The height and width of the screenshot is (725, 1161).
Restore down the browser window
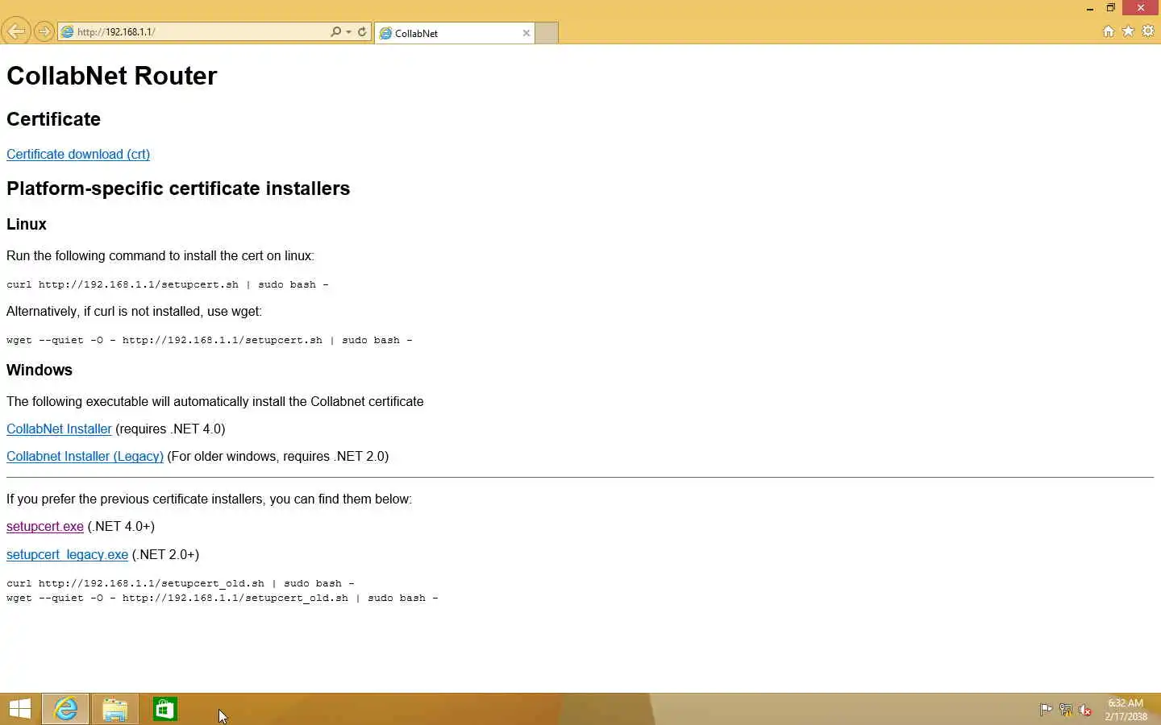click(1111, 8)
